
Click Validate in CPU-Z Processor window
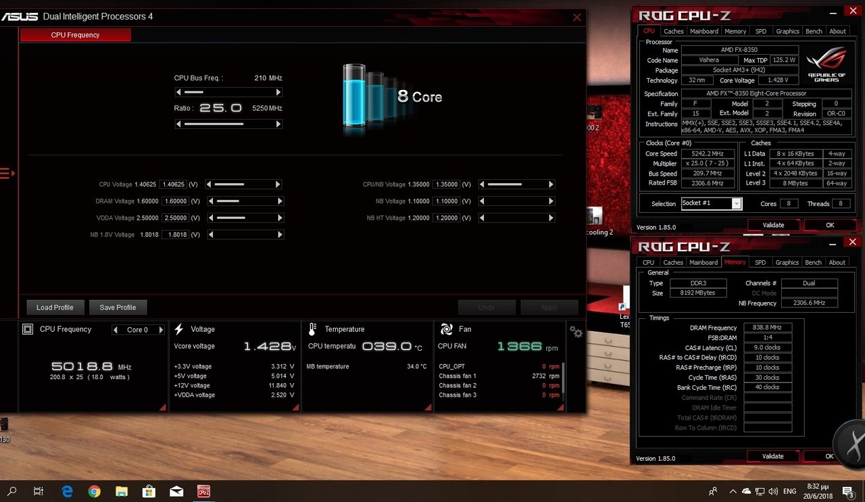(x=773, y=225)
